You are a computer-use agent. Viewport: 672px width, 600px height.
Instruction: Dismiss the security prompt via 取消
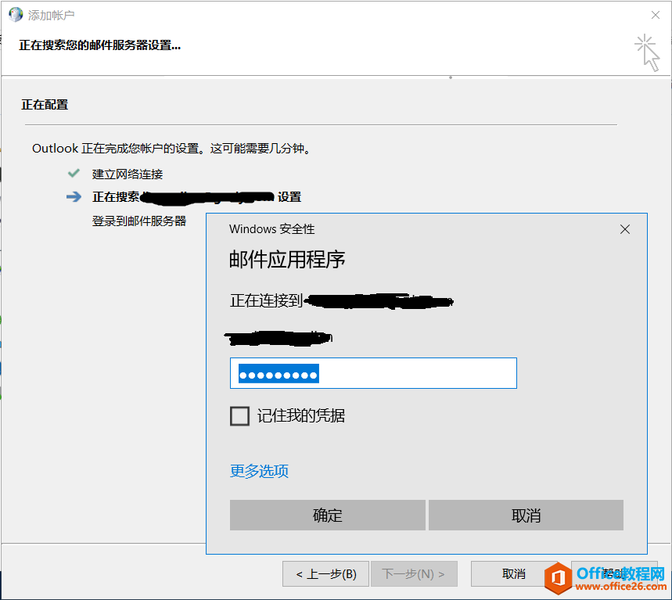click(x=525, y=515)
